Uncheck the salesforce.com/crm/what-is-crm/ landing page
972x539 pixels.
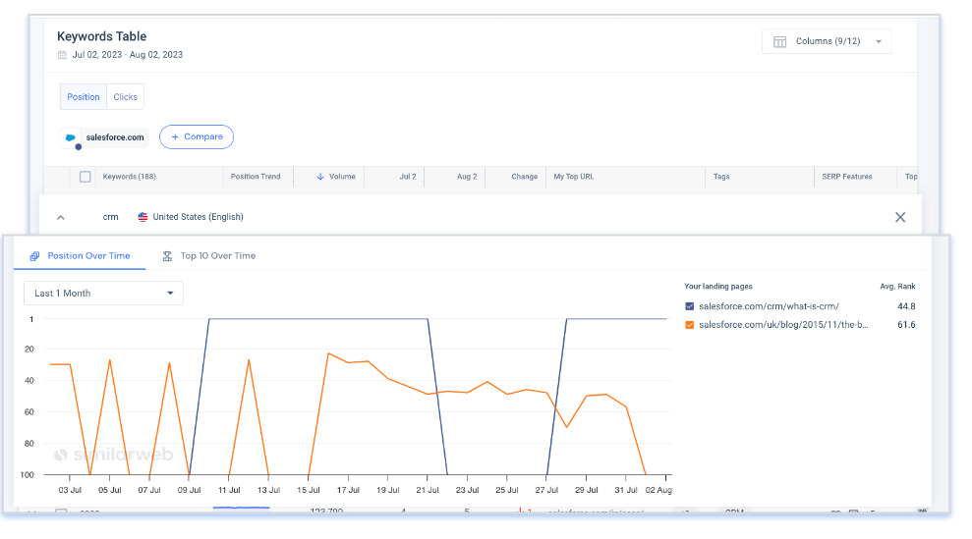pos(689,306)
